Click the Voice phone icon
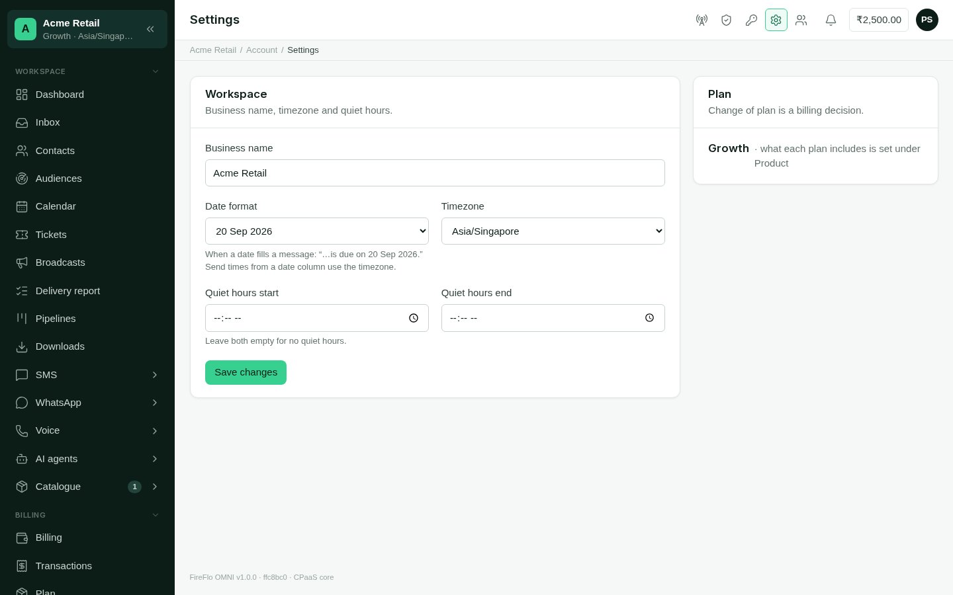This screenshot has height=595, width=953. point(22,430)
